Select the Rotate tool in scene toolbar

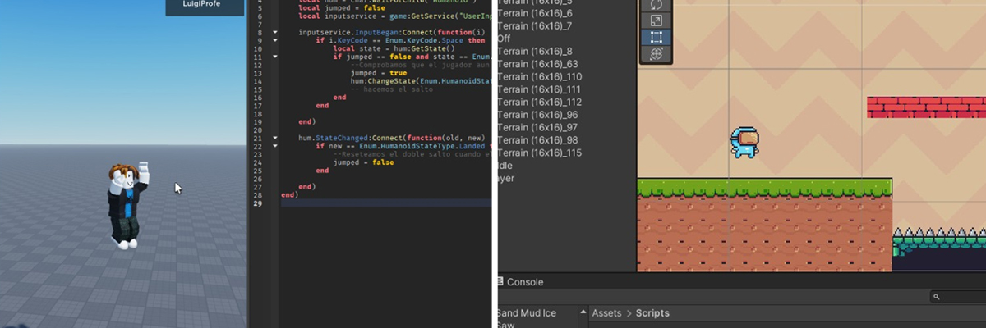[x=656, y=3]
